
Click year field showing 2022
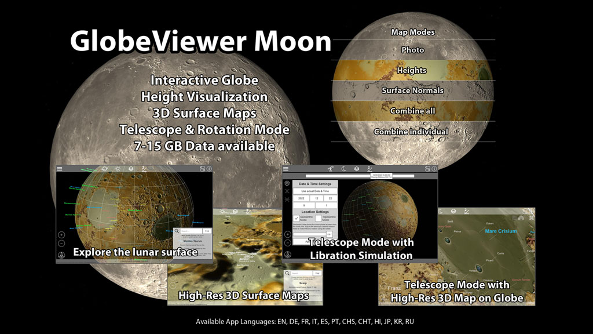(301, 198)
